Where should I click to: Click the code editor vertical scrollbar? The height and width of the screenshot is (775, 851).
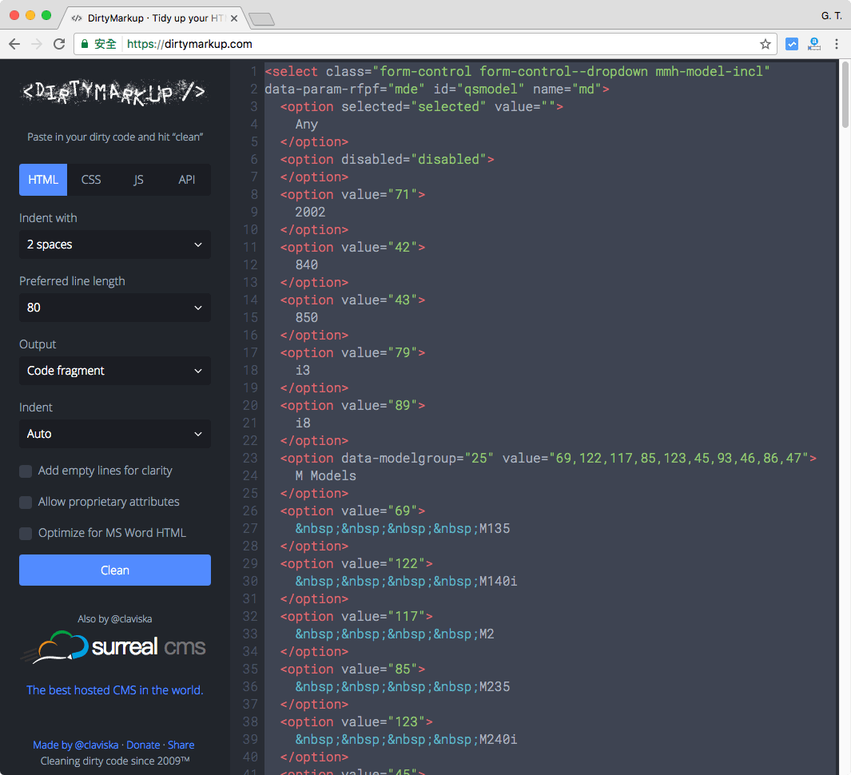click(x=845, y=94)
